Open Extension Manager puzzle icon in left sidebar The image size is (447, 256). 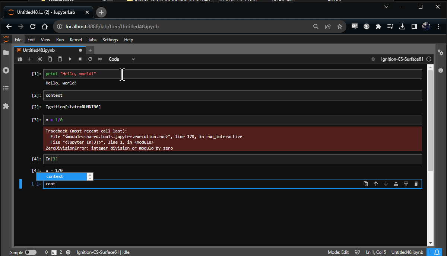pyautogui.click(x=6, y=106)
